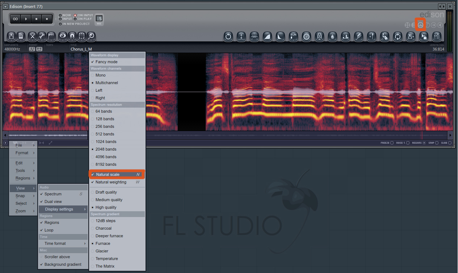Click the Chorus_L_M title field
The image size is (458, 273).
(81, 49)
